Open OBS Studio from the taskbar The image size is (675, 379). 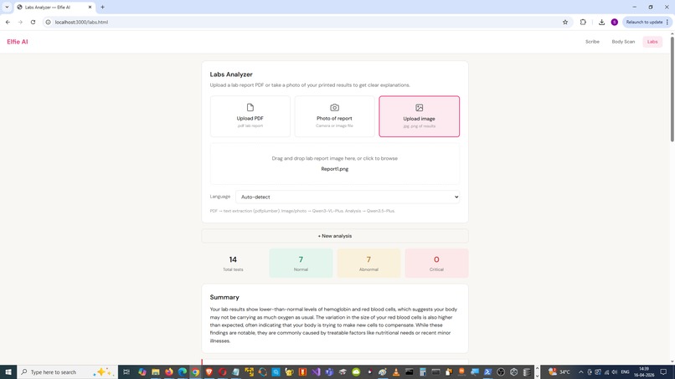tap(501, 371)
